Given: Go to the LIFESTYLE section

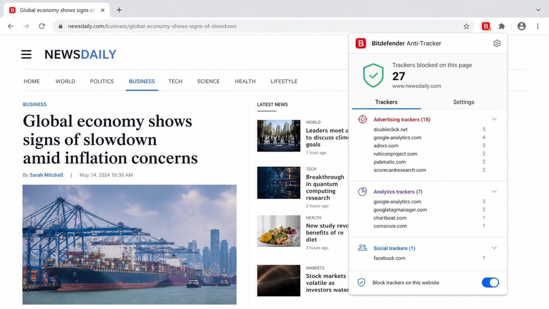Looking at the screenshot, I should [x=284, y=81].
